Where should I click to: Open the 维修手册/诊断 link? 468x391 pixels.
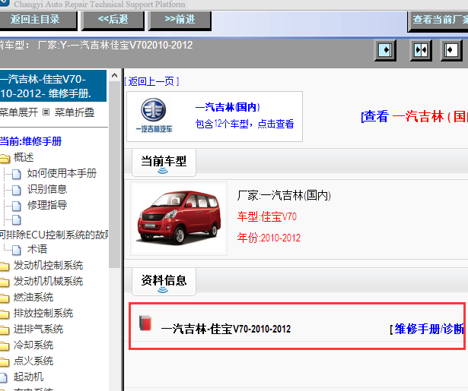428,330
